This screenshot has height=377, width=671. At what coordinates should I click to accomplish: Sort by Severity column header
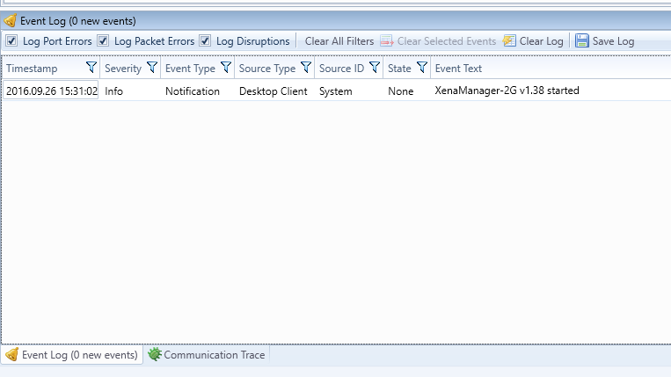(123, 69)
